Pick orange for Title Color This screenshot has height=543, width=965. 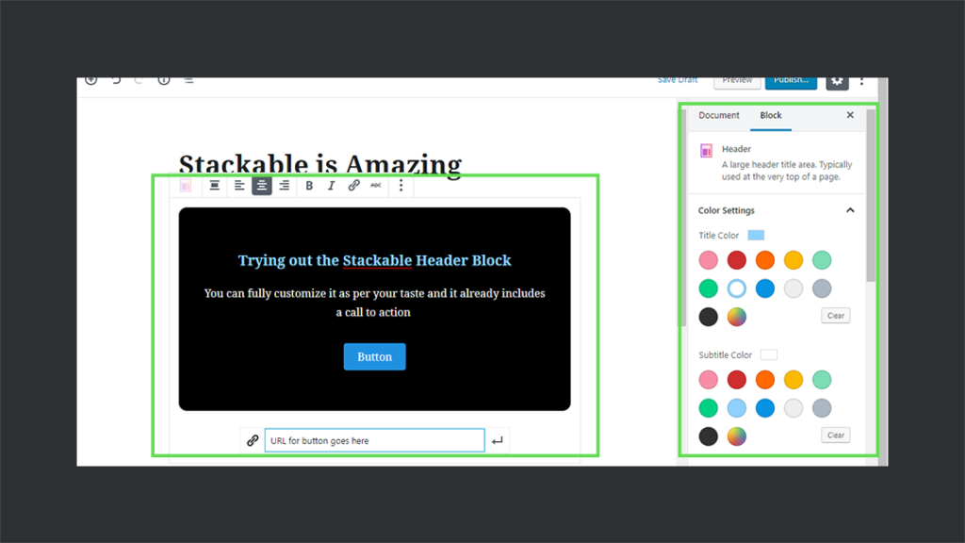click(765, 260)
